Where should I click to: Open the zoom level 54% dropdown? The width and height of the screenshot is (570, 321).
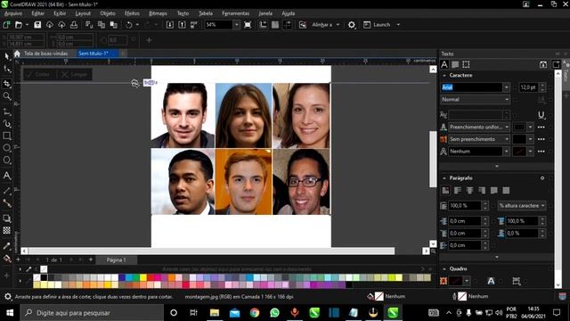(x=237, y=25)
